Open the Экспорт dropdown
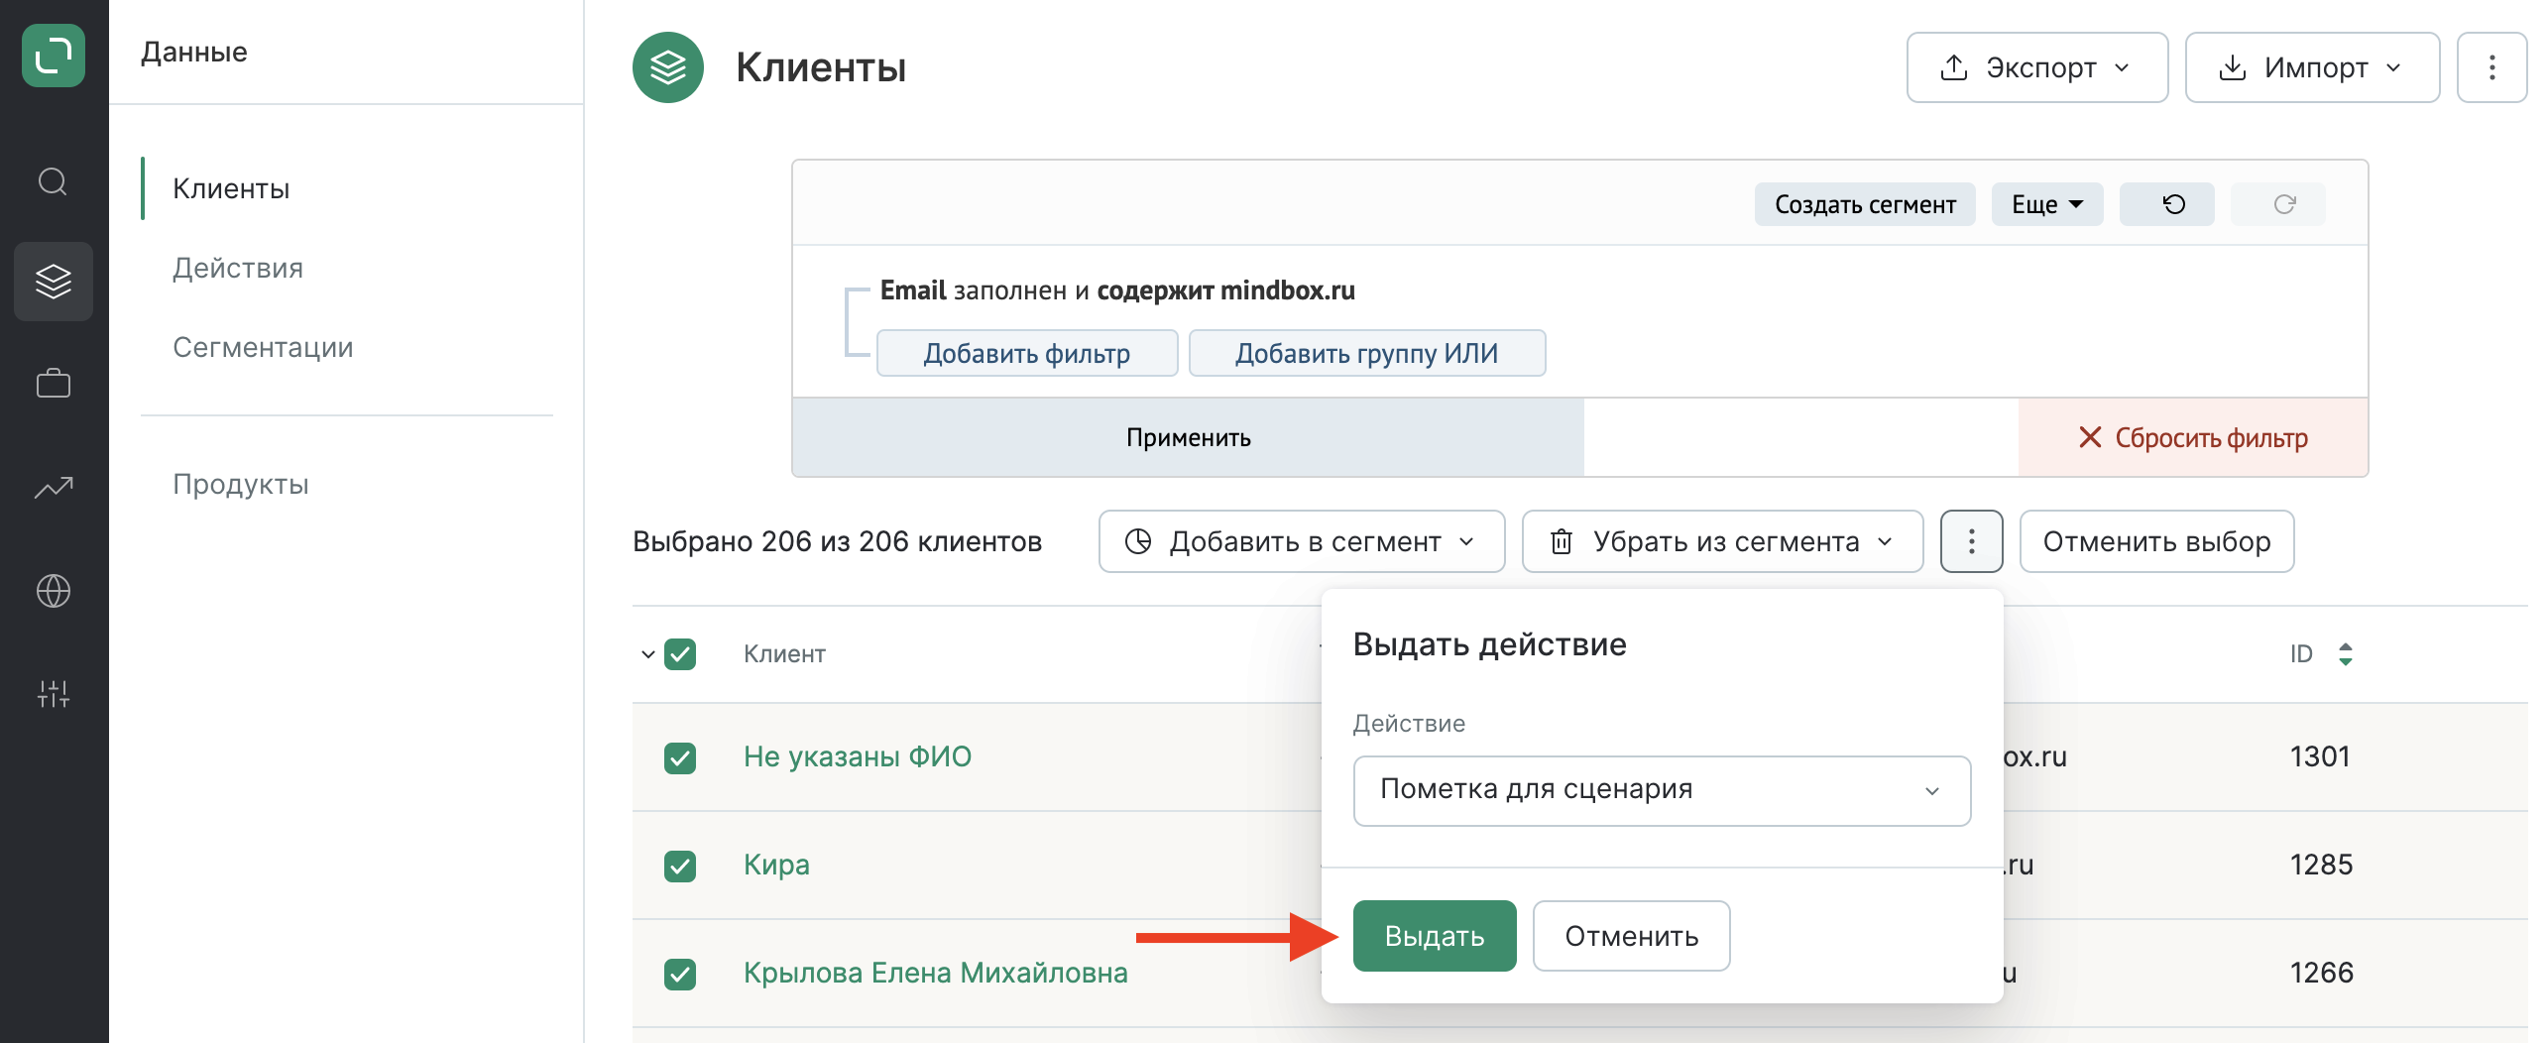The height and width of the screenshot is (1043, 2548). click(x=2037, y=67)
